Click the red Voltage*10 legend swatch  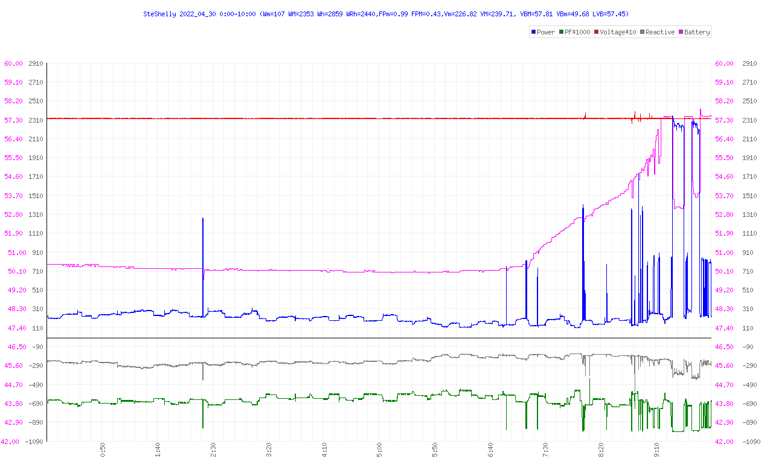(x=596, y=32)
